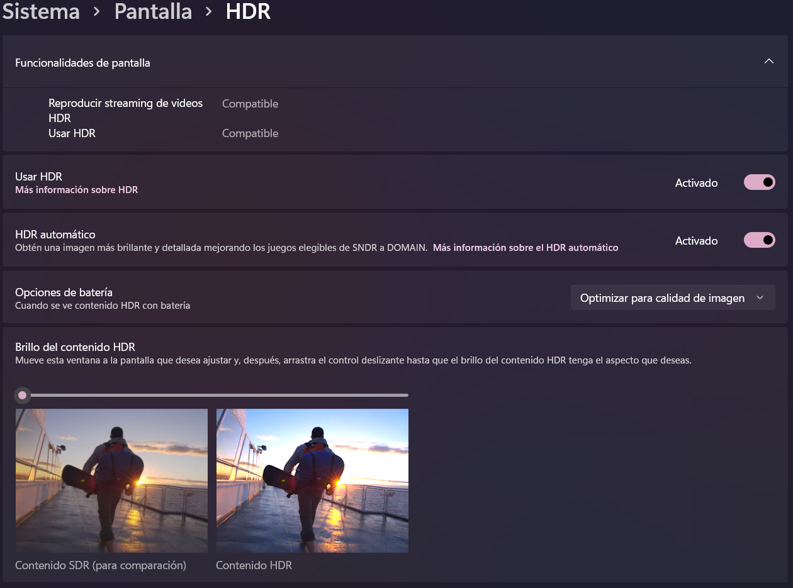Click the arrow between Sistema and Pantalla

(x=96, y=12)
